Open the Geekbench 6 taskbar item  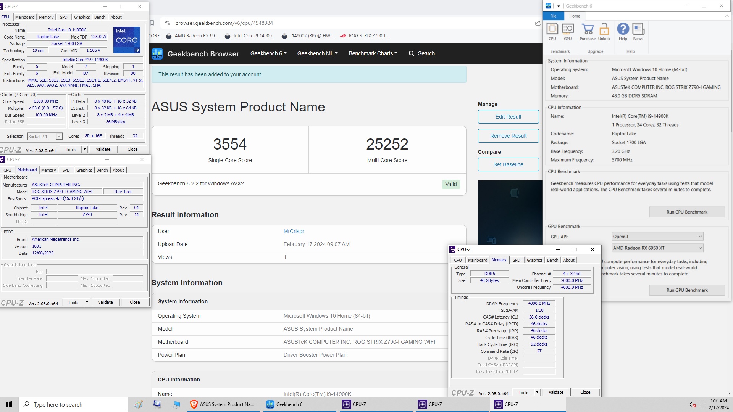(x=300, y=404)
